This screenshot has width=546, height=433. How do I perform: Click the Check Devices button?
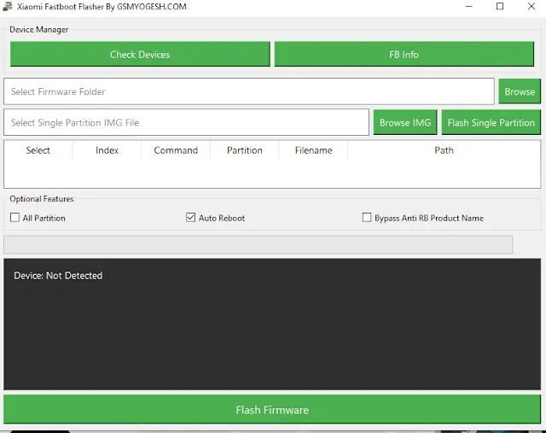pyautogui.click(x=140, y=54)
